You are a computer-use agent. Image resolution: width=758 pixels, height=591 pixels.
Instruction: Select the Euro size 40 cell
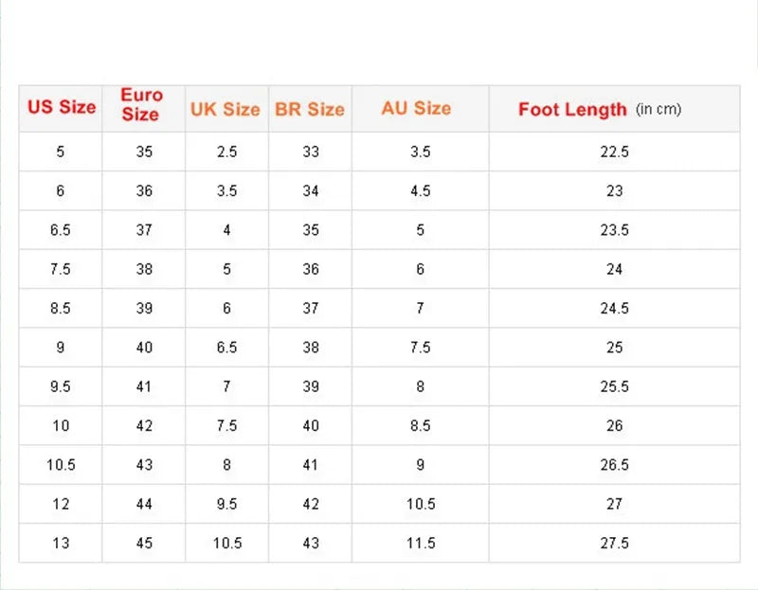tap(144, 348)
